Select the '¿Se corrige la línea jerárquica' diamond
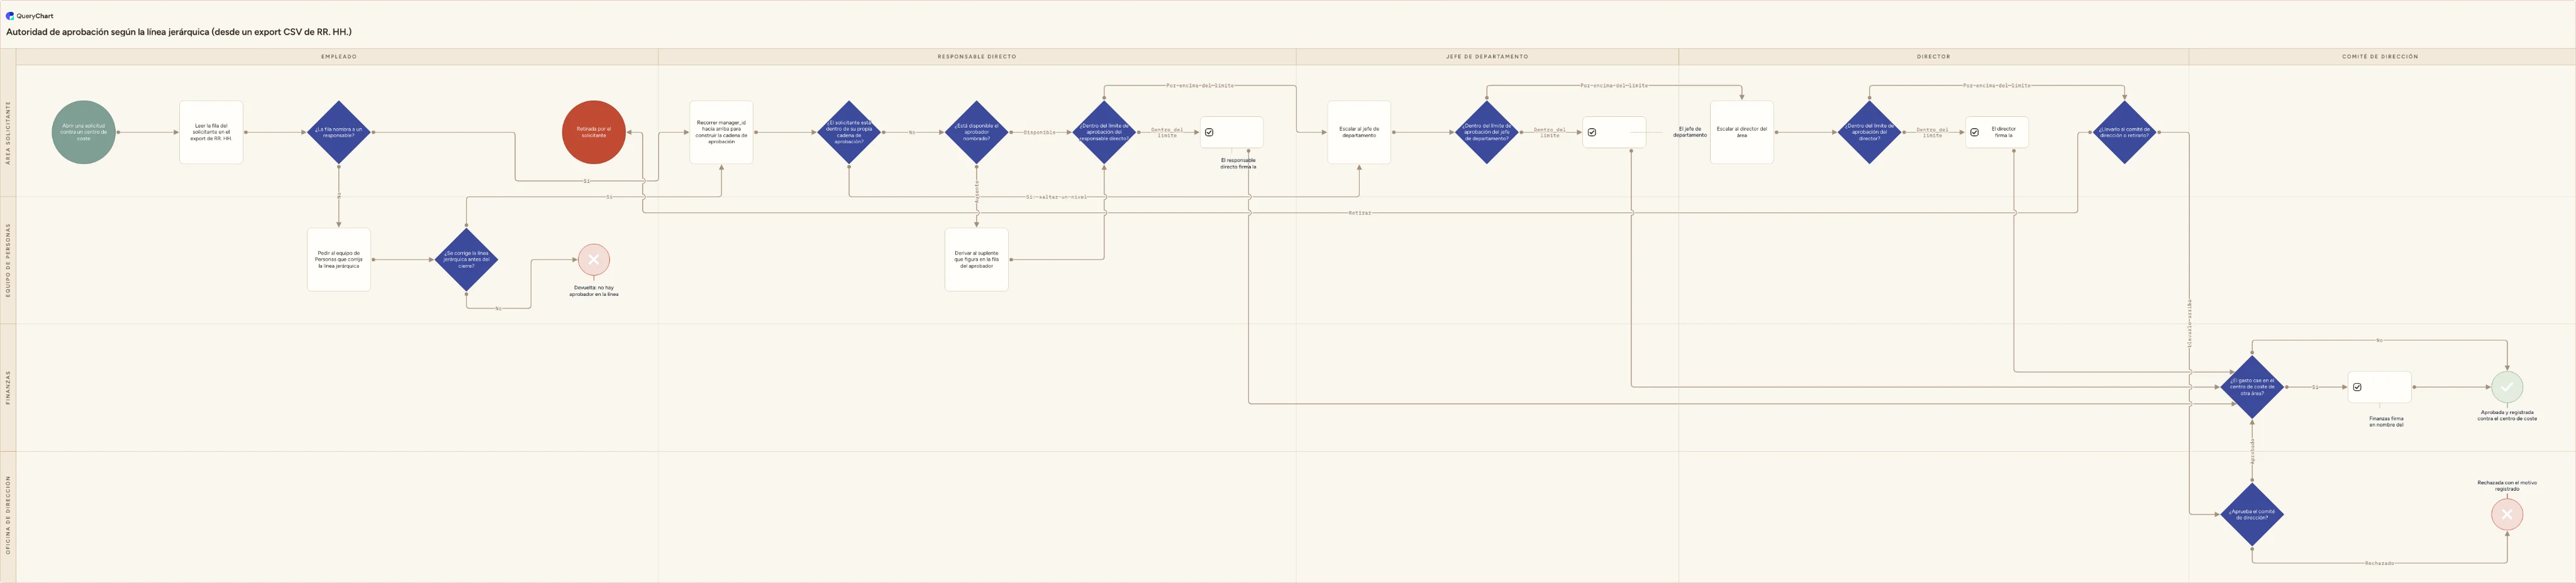 pos(466,259)
